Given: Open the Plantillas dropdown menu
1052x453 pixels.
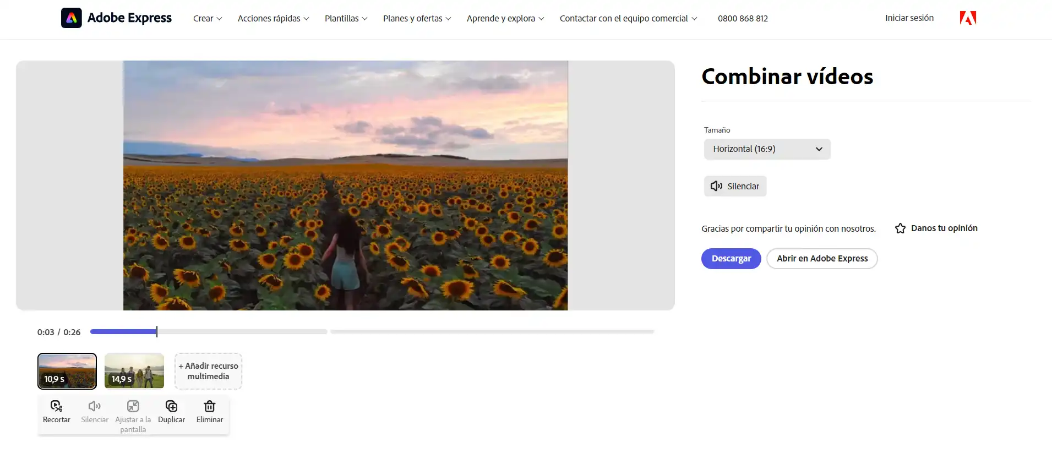Looking at the screenshot, I should [x=346, y=19].
